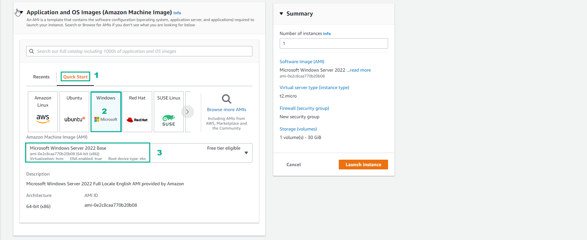This screenshot has height=240, width=587.
Task: Click the right arrow in the AMI carousel
Action: tap(188, 111)
